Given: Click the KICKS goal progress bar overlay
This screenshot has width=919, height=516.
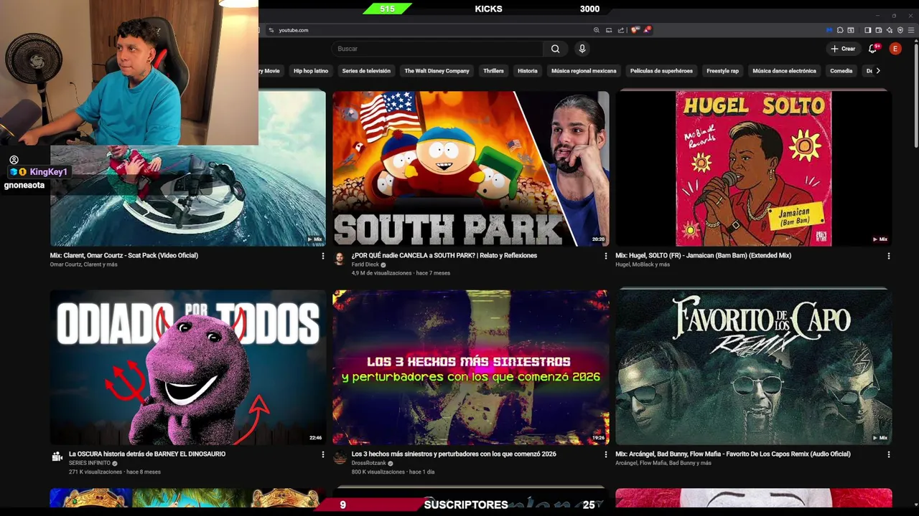Looking at the screenshot, I should (x=488, y=9).
